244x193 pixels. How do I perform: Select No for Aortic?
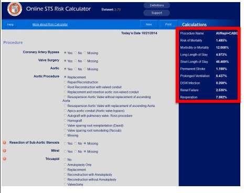[x=76, y=69]
